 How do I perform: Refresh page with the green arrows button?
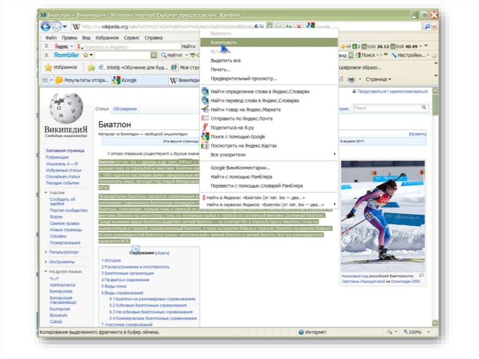(289, 27)
